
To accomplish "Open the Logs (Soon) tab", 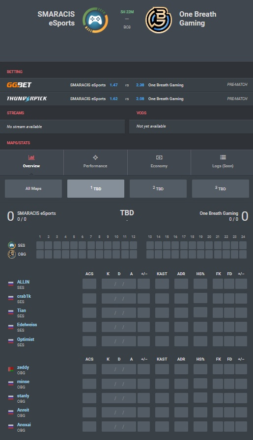I will point(222,162).
